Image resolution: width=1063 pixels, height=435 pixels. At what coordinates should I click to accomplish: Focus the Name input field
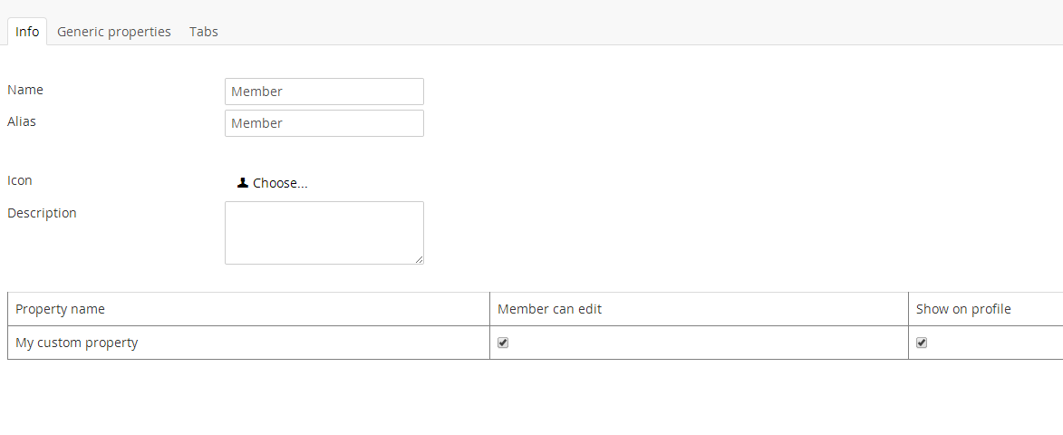(324, 92)
